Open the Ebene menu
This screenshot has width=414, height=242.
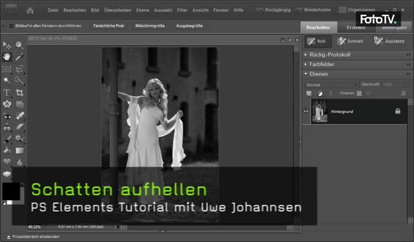pos(143,10)
